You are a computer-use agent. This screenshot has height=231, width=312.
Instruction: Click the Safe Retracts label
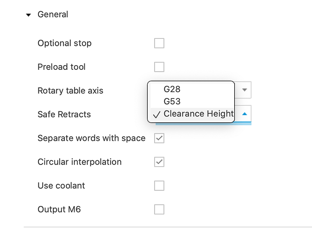64,114
